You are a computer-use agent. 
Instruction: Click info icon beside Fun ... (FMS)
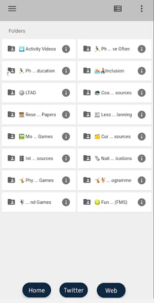click(142, 202)
